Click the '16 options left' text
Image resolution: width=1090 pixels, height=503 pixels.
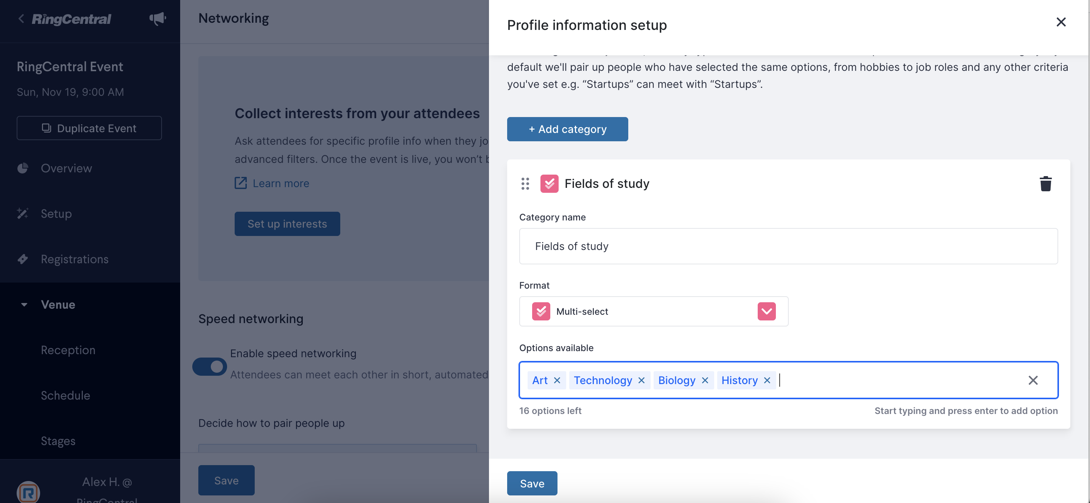click(550, 410)
